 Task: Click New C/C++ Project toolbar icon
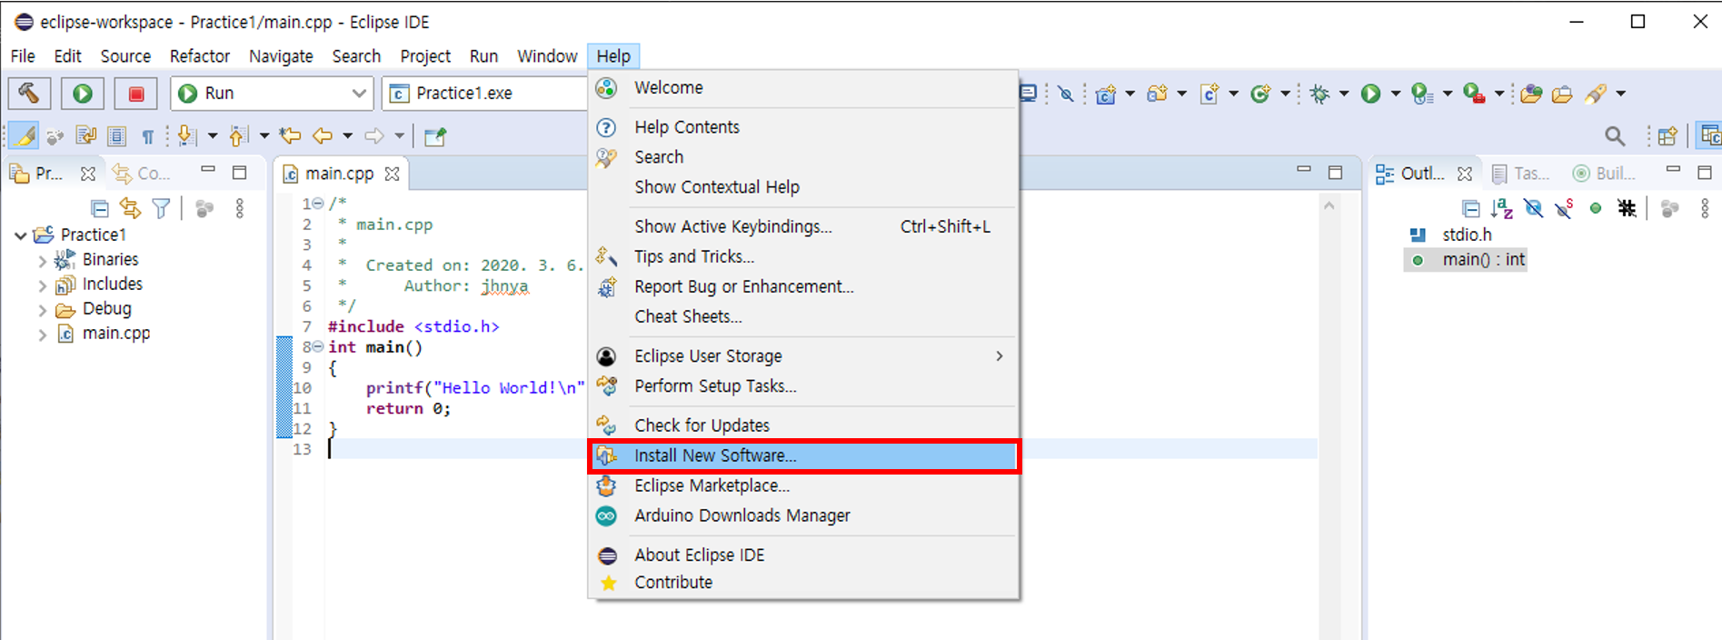click(x=1105, y=94)
